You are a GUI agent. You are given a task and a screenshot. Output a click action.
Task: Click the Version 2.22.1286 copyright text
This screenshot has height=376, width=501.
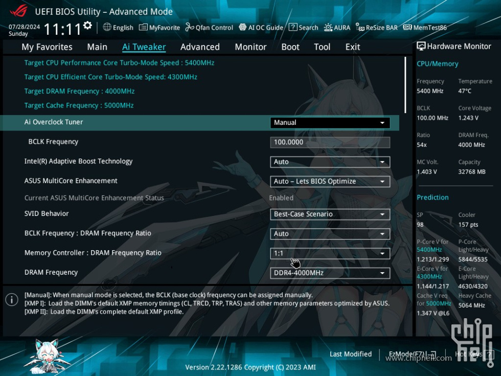[x=250, y=367]
